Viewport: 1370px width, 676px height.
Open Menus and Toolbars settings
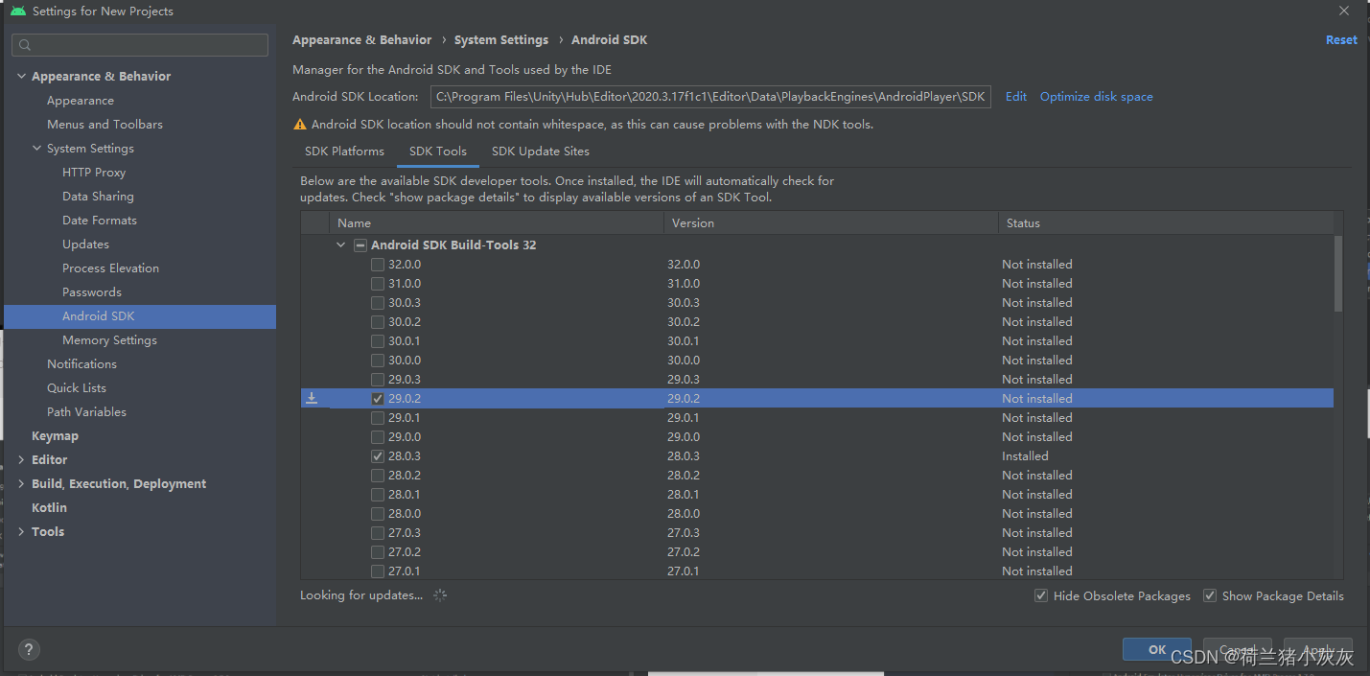(104, 125)
